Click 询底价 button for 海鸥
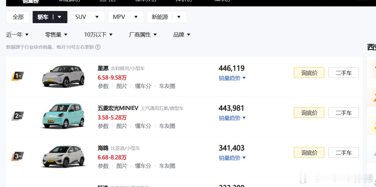The height and width of the screenshot is (187, 376). [x=309, y=153]
